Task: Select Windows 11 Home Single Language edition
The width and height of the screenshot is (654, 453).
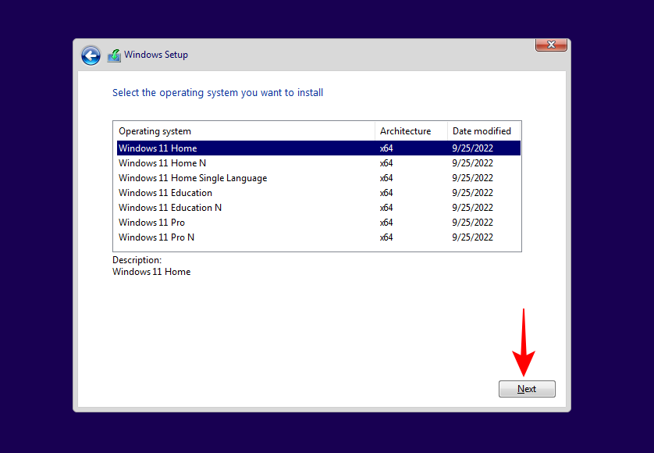Action: click(193, 177)
